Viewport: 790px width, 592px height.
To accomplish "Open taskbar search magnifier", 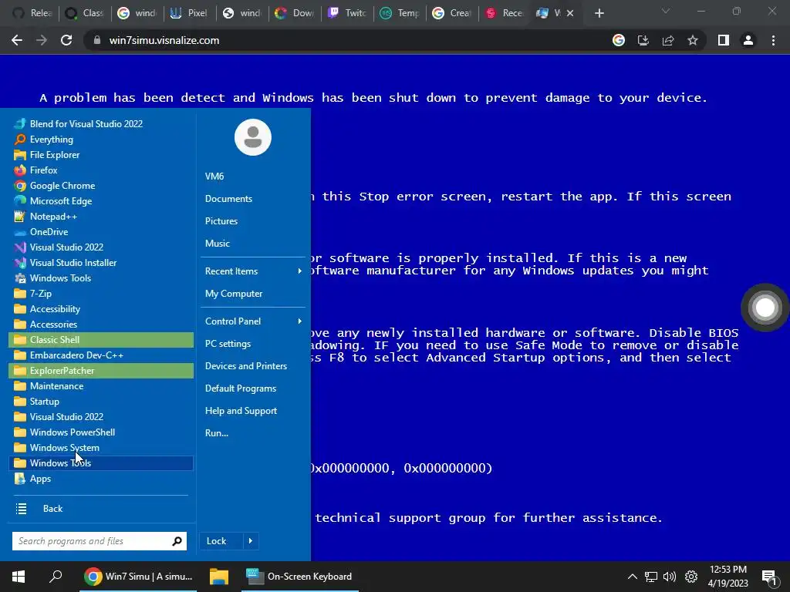I will pyautogui.click(x=56, y=577).
